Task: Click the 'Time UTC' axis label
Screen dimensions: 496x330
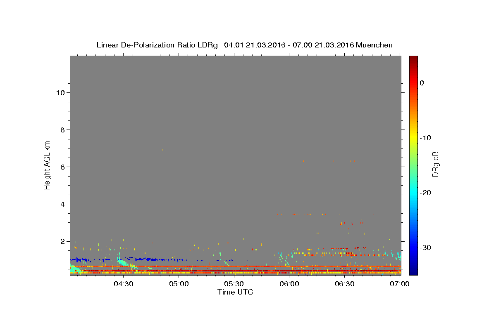Action: (235, 292)
